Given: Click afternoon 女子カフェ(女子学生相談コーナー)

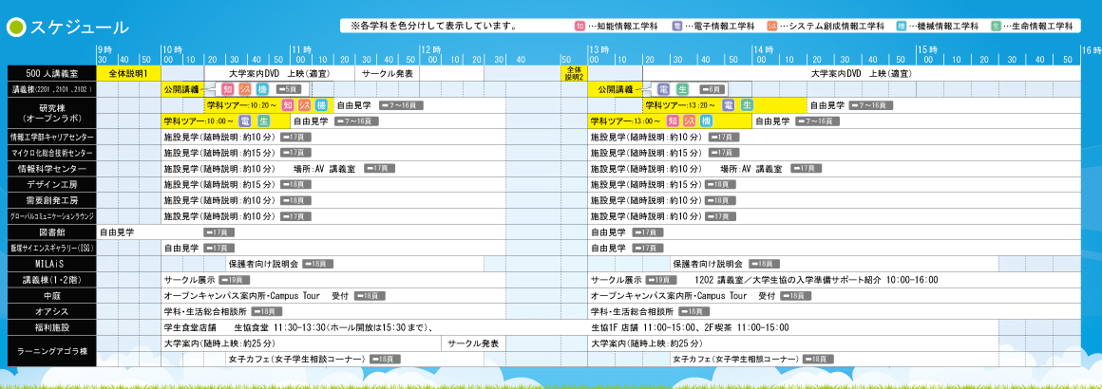Looking at the screenshot, I should (x=736, y=359).
